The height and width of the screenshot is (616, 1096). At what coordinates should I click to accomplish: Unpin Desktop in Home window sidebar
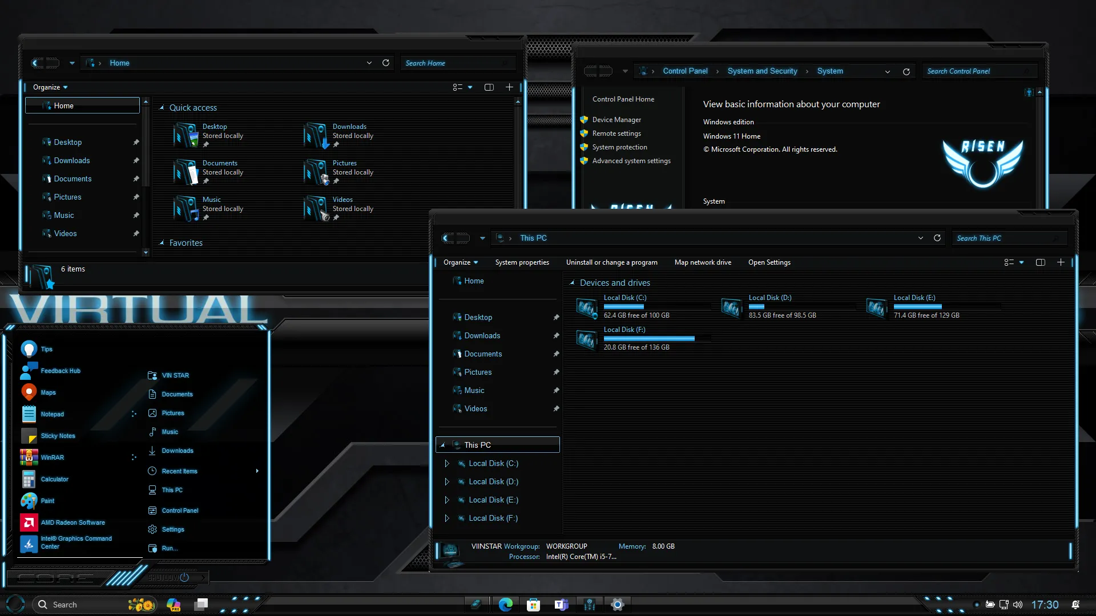click(x=136, y=143)
